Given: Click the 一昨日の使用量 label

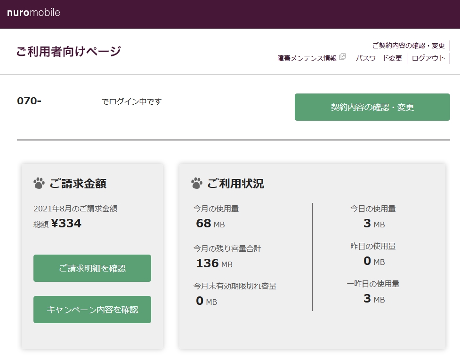Looking at the screenshot, I should pyautogui.click(x=373, y=284).
